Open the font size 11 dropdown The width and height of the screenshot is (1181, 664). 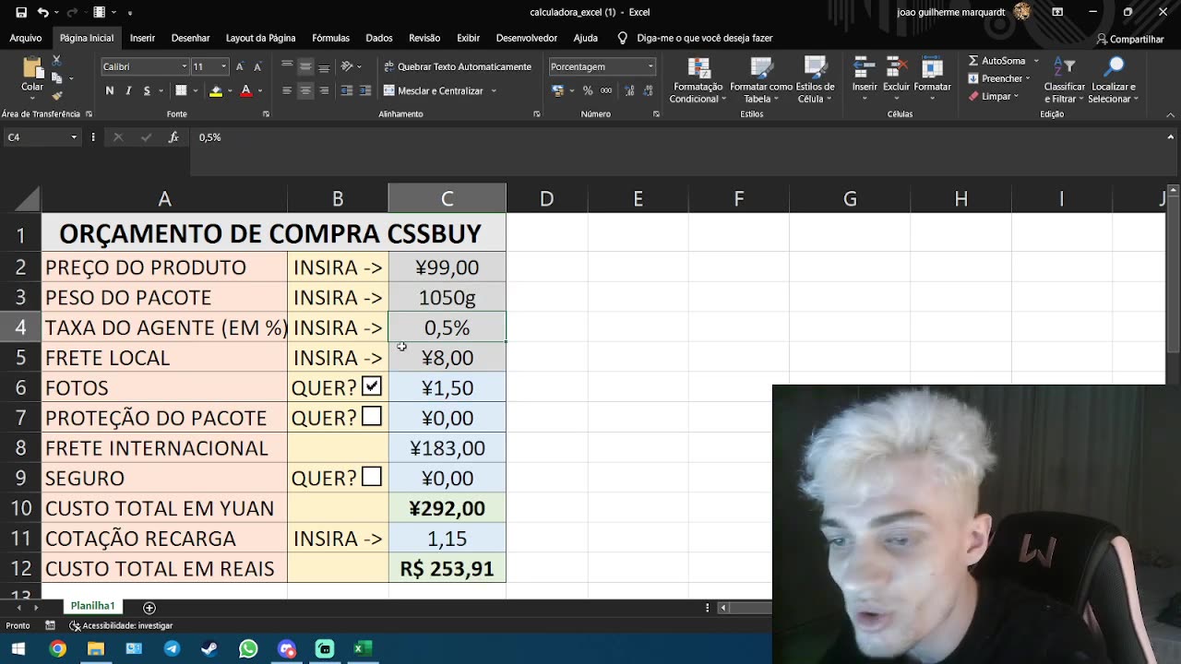point(222,66)
